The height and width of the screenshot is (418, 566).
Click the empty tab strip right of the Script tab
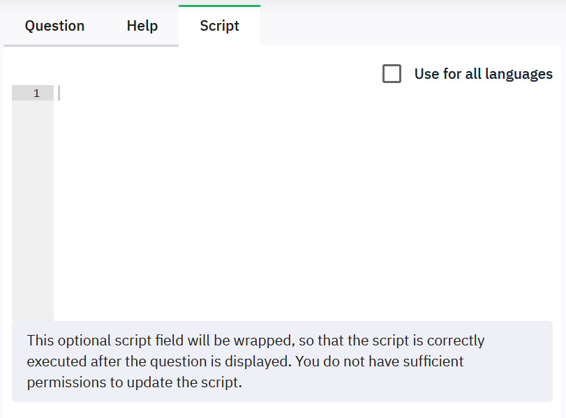click(412, 26)
